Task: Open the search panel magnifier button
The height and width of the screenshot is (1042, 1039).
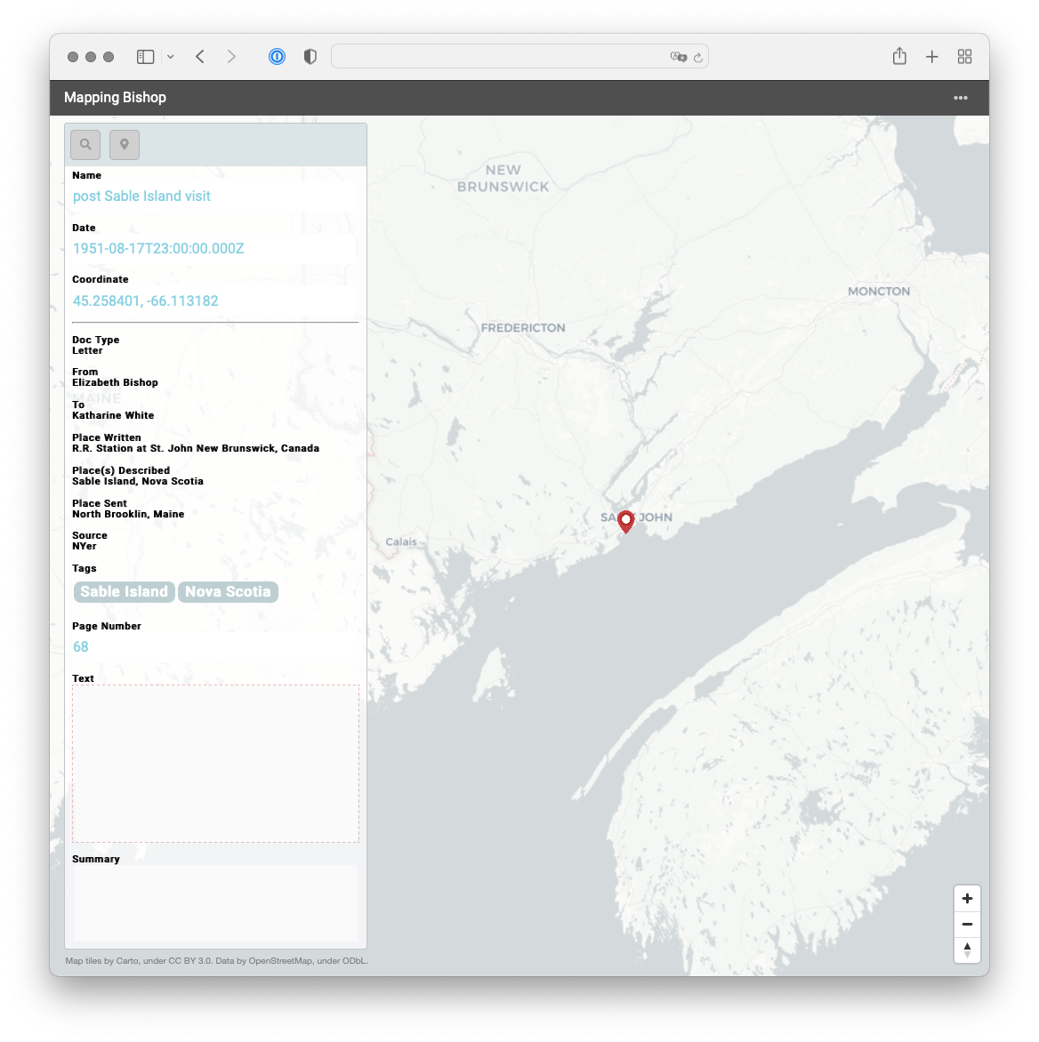Action: point(85,144)
